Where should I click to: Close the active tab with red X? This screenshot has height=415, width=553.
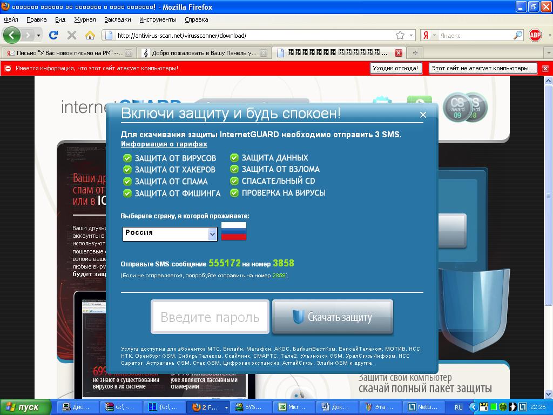399,53
